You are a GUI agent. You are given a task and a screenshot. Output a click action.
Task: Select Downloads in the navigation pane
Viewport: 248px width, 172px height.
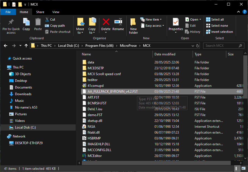[x=23, y=94]
